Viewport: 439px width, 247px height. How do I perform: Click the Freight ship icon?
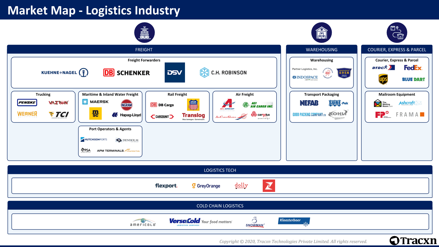144,32
